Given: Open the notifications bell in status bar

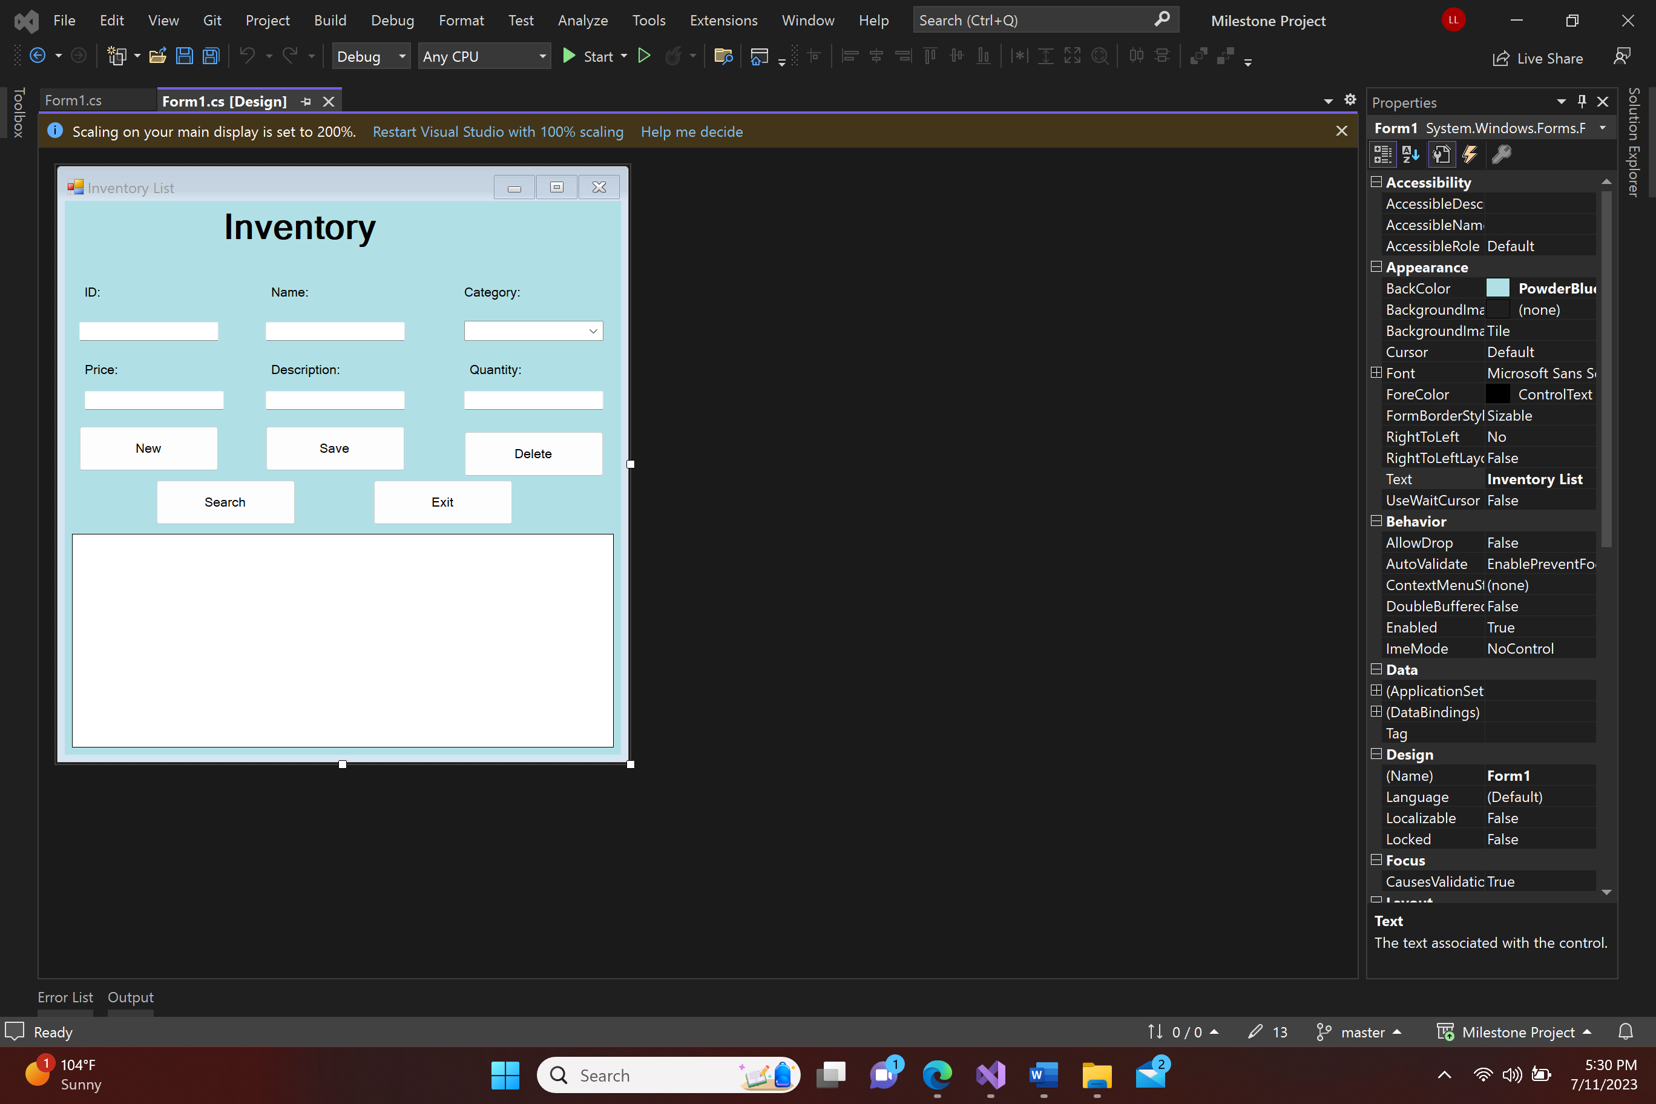Looking at the screenshot, I should pyautogui.click(x=1626, y=1032).
